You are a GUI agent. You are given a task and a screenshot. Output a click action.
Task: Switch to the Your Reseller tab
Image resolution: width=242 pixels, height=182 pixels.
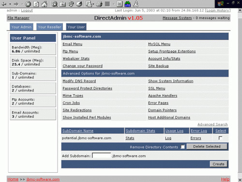49,27
